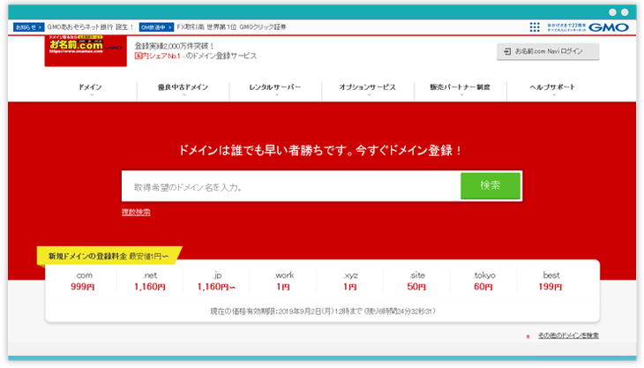Click the login arrow icon in Navi button
The height and width of the screenshot is (368, 644).
(507, 51)
